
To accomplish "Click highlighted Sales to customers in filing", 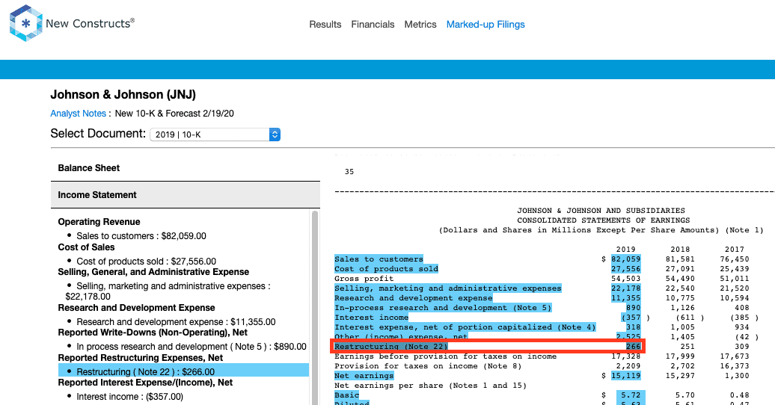I will [379, 259].
